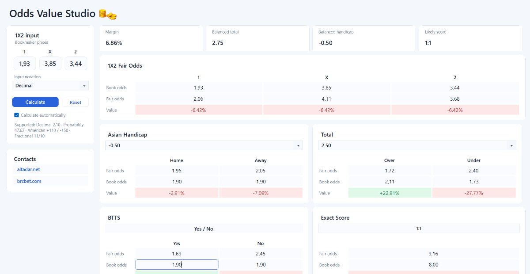The height and width of the screenshot is (274, 530).
Task: Toggle Calculate automatically checkbox
Action: (16, 115)
